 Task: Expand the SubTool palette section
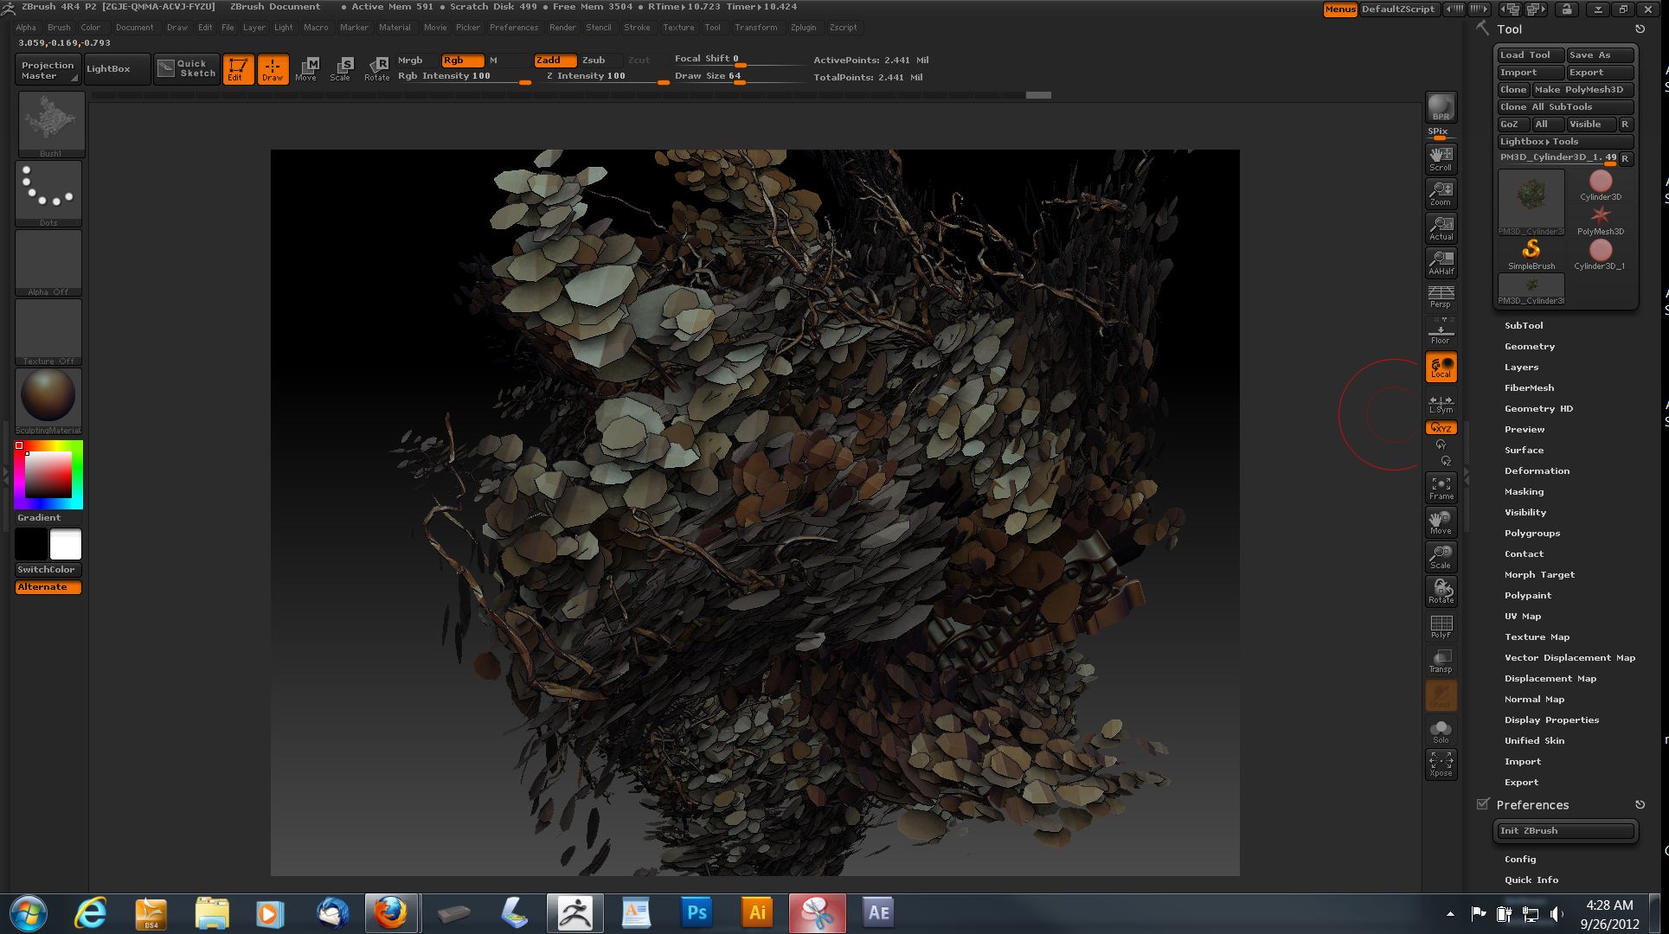pyautogui.click(x=1524, y=325)
